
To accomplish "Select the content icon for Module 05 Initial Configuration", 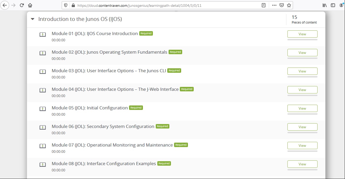I will coord(43,109).
